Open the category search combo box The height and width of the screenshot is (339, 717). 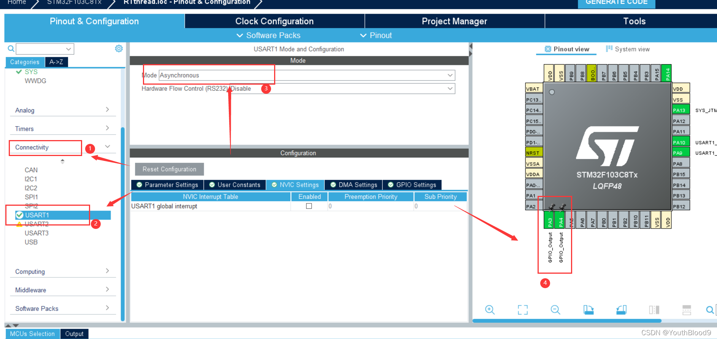pyautogui.click(x=45, y=49)
